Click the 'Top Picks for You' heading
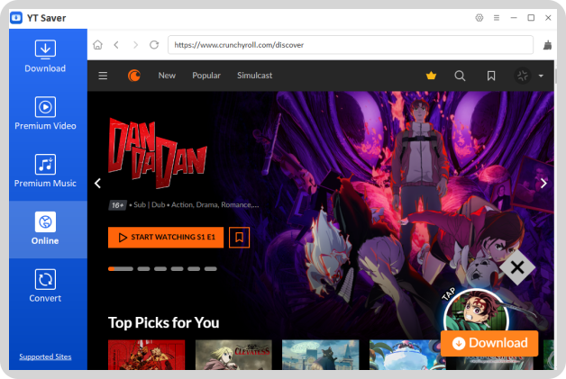The height and width of the screenshot is (379, 566). (x=163, y=322)
